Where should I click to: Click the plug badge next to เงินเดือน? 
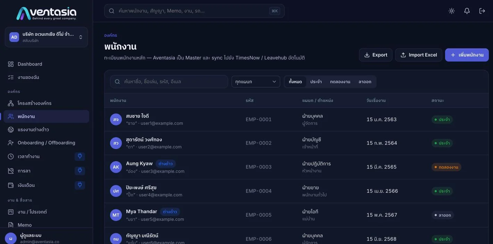80,185
